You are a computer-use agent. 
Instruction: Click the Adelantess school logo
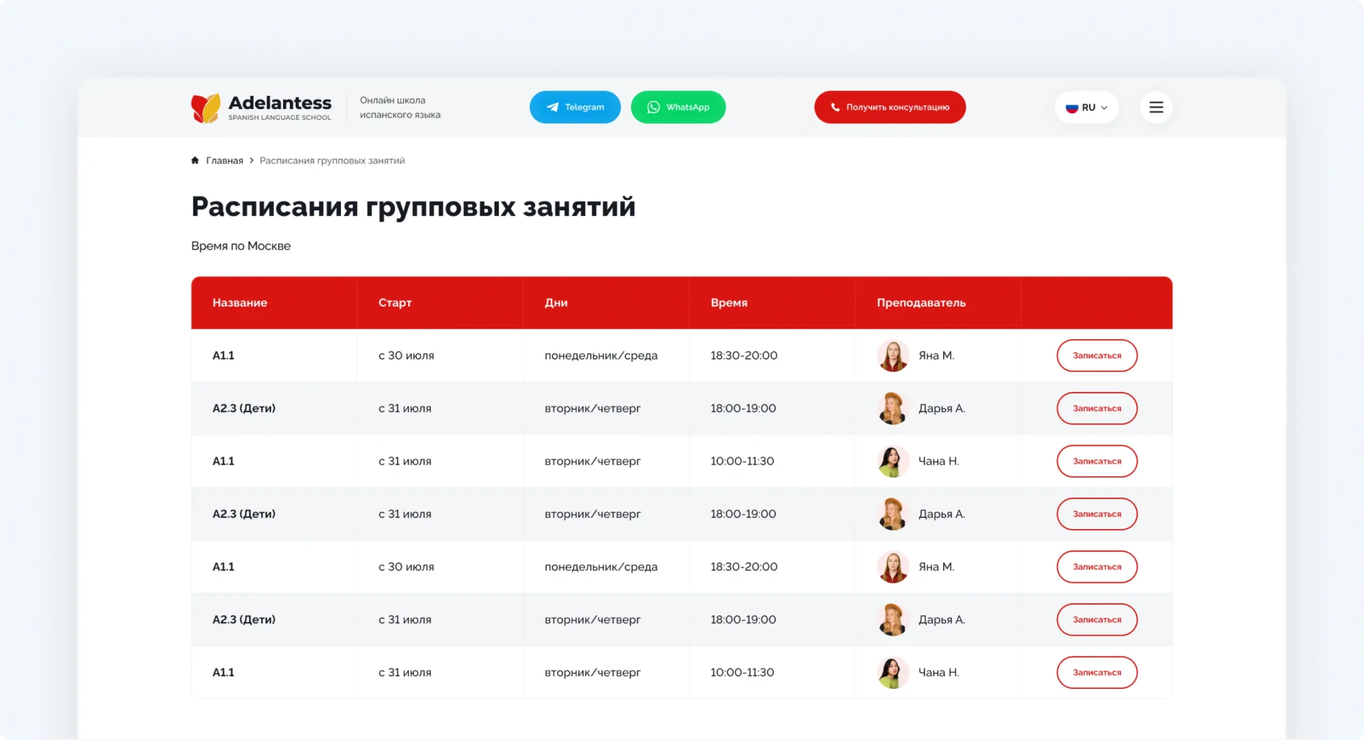pyautogui.click(x=260, y=107)
